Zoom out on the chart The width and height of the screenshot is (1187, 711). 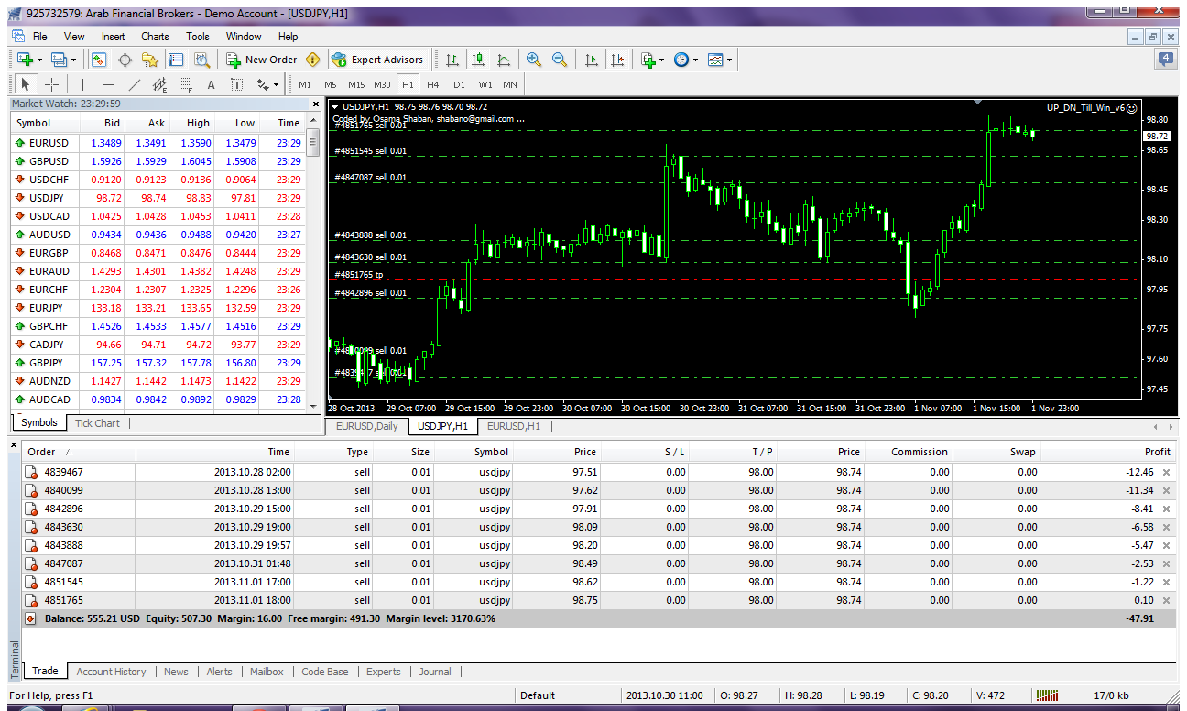(560, 60)
